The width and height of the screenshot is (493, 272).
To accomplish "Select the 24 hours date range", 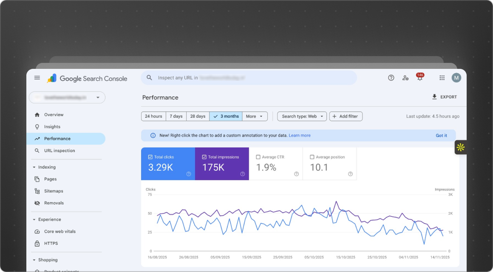I will [x=153, y=116].
